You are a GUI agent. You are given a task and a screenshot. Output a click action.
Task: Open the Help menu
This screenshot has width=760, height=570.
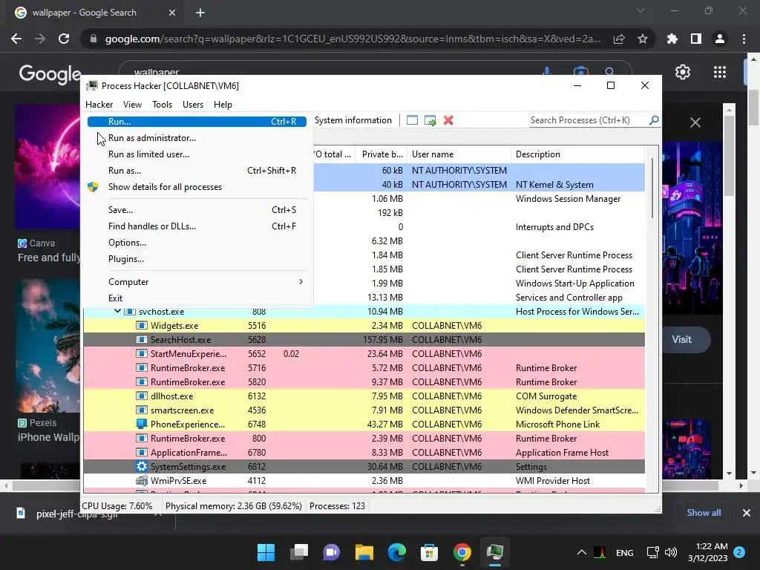coord(223,105)
